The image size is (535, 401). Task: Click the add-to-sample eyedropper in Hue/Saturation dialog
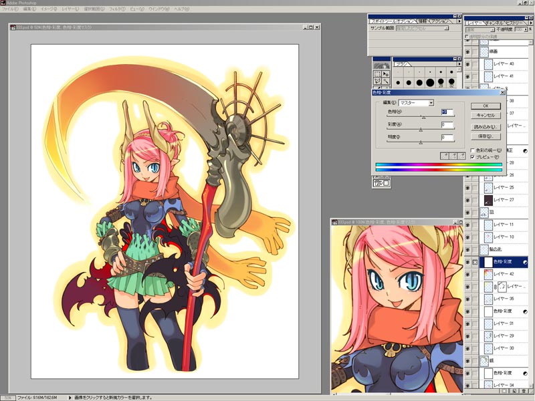453,156
